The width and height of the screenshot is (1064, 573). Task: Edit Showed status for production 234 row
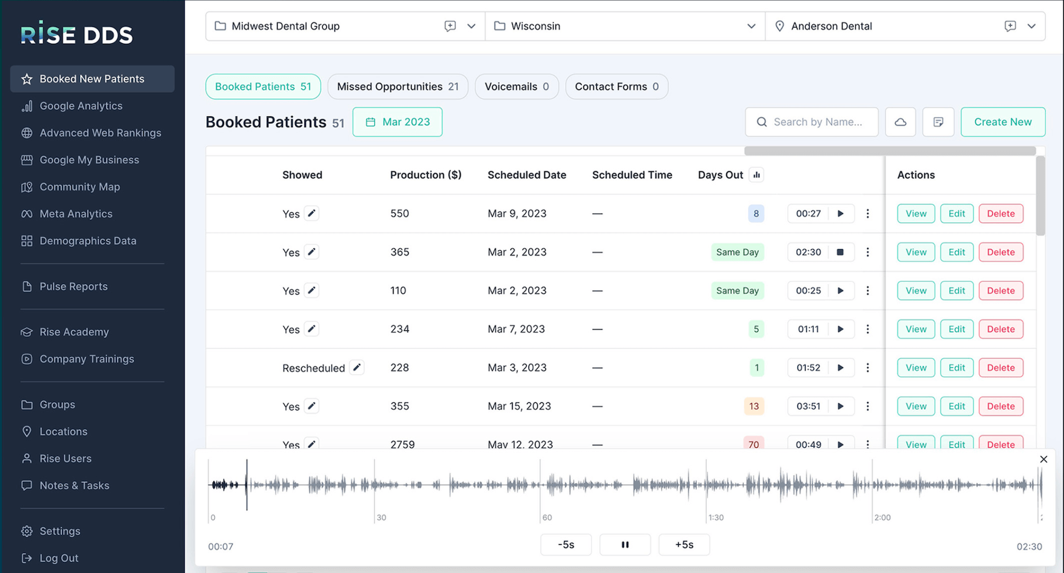point(312,329)
